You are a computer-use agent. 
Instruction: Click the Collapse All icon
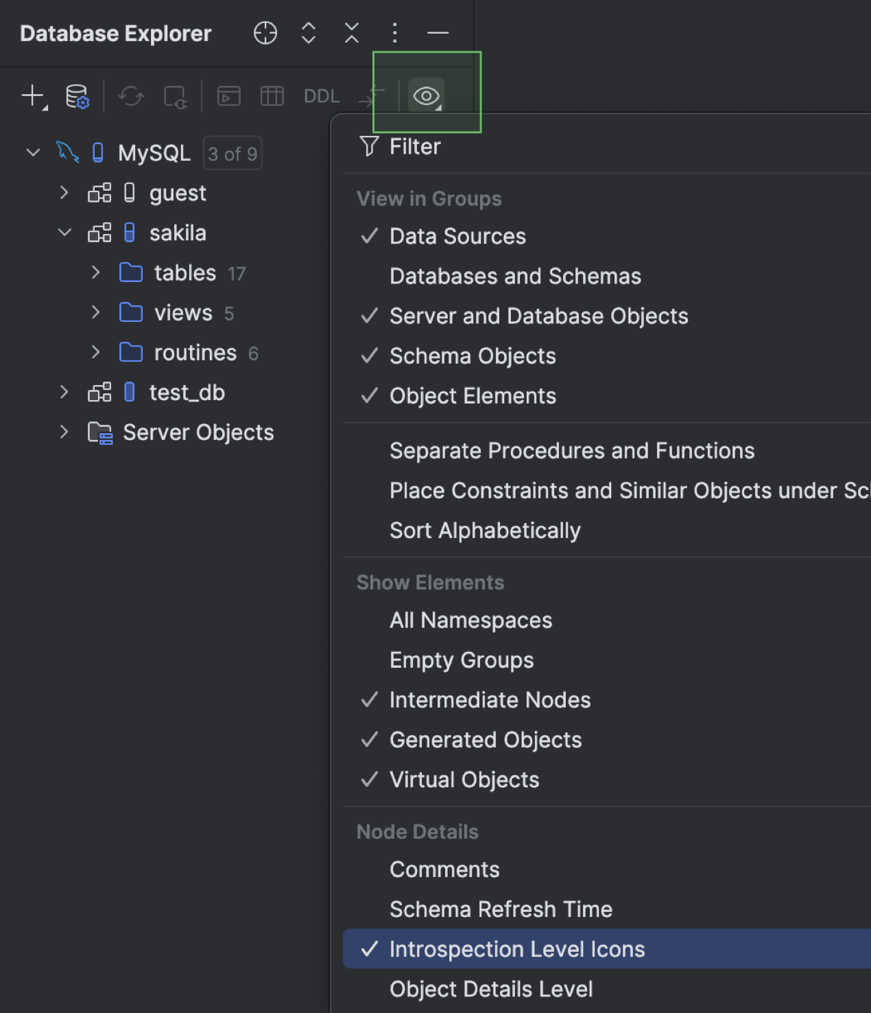[352, 33]
